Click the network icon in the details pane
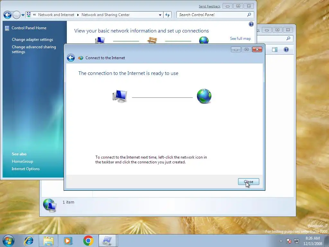The image size is (329, 247). (50, 205)
